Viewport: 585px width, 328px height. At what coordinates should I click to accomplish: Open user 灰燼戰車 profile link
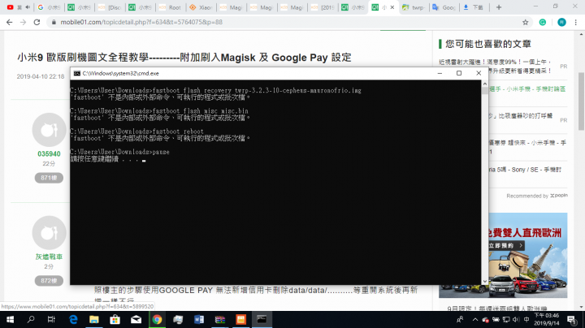pyautogui.click(x=49, y=257)
